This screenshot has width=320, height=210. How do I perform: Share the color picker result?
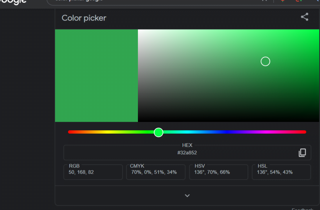click(305, 16)
